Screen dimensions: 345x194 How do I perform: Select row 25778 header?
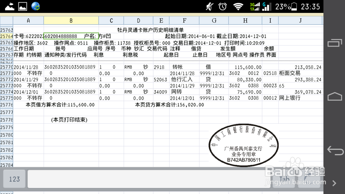coord(7,120)
